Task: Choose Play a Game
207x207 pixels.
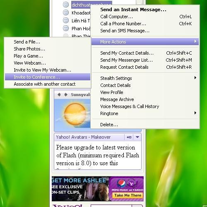Action: click(48, 56)
